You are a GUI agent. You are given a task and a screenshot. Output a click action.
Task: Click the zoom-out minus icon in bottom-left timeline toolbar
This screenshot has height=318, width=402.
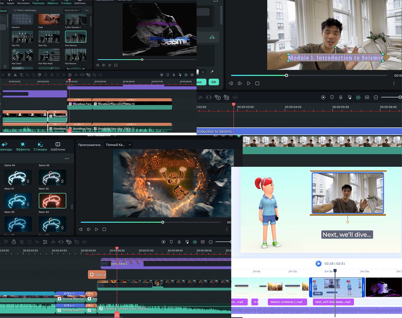[x=211, y=242]
